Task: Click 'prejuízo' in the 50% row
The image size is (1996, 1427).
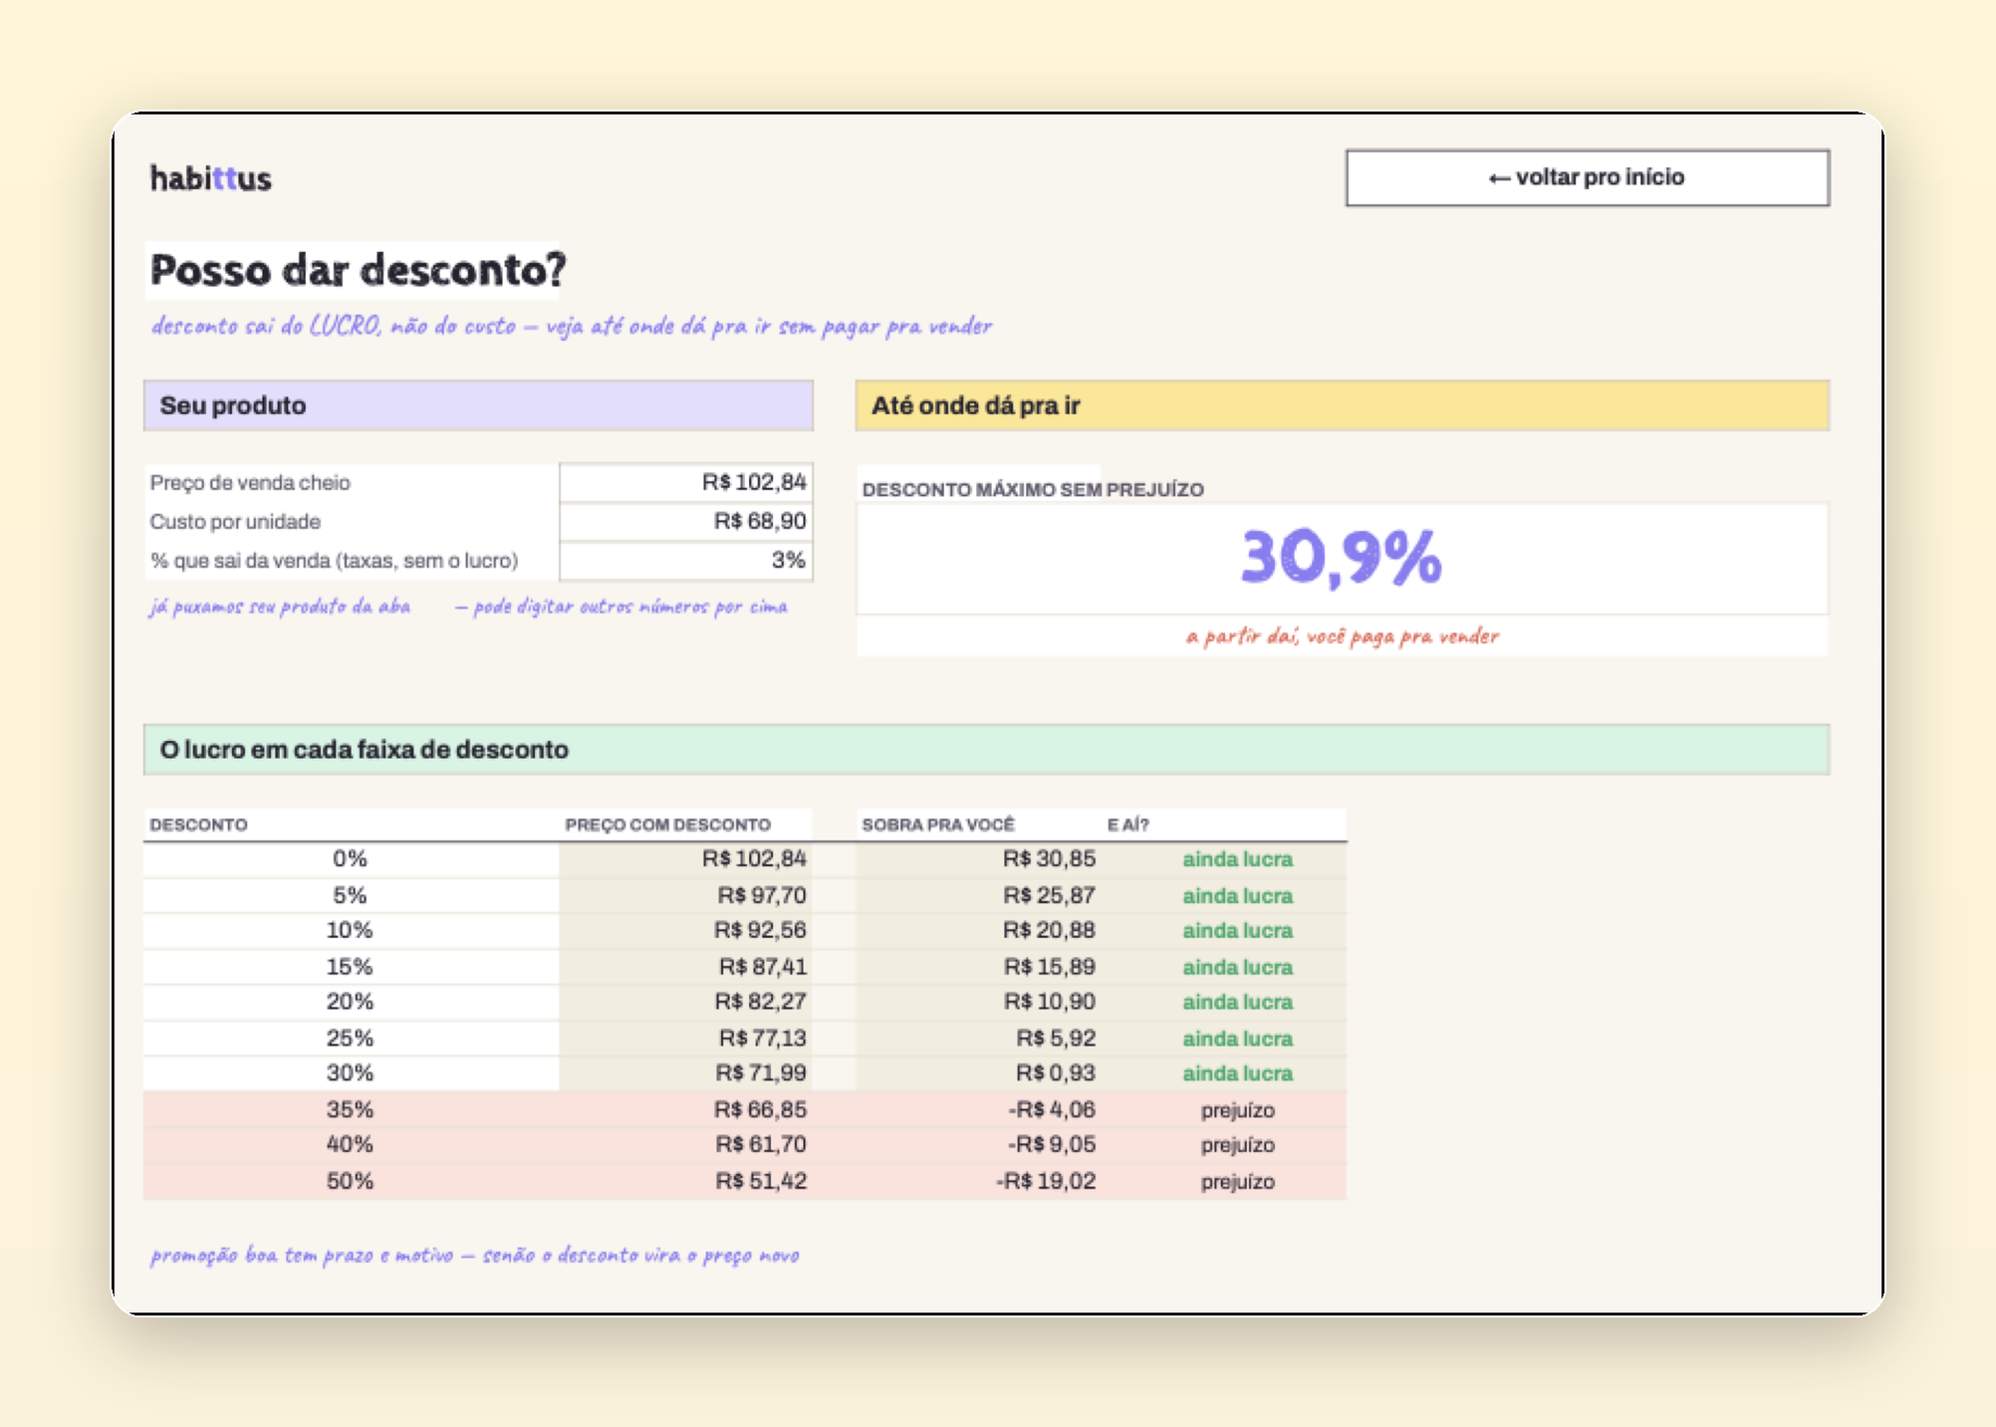Action: (x=1237, y=1182)
